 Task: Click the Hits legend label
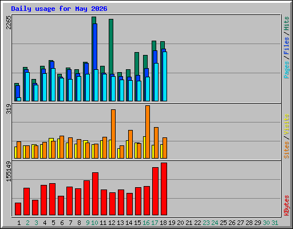(287, 23)
